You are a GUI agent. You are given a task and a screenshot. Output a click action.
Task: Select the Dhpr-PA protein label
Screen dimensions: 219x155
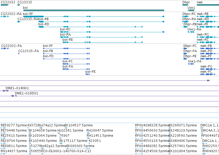pyautogui.click(x=190, y=51)
